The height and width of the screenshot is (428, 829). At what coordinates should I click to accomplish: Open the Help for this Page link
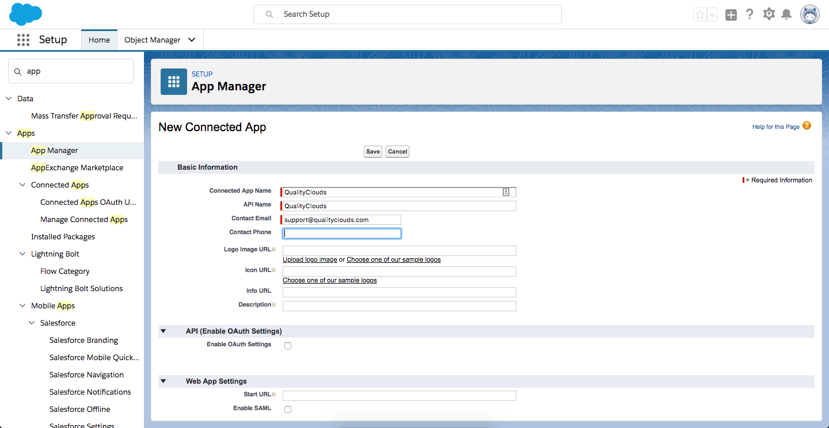[x=776, y=127]
